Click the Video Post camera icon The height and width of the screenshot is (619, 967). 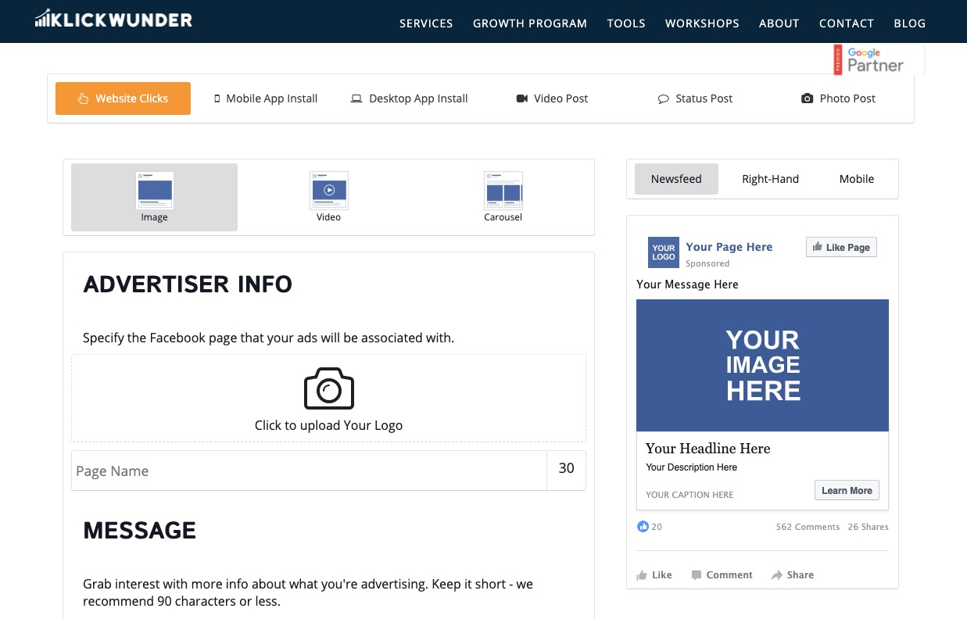[x=521, y=98]
